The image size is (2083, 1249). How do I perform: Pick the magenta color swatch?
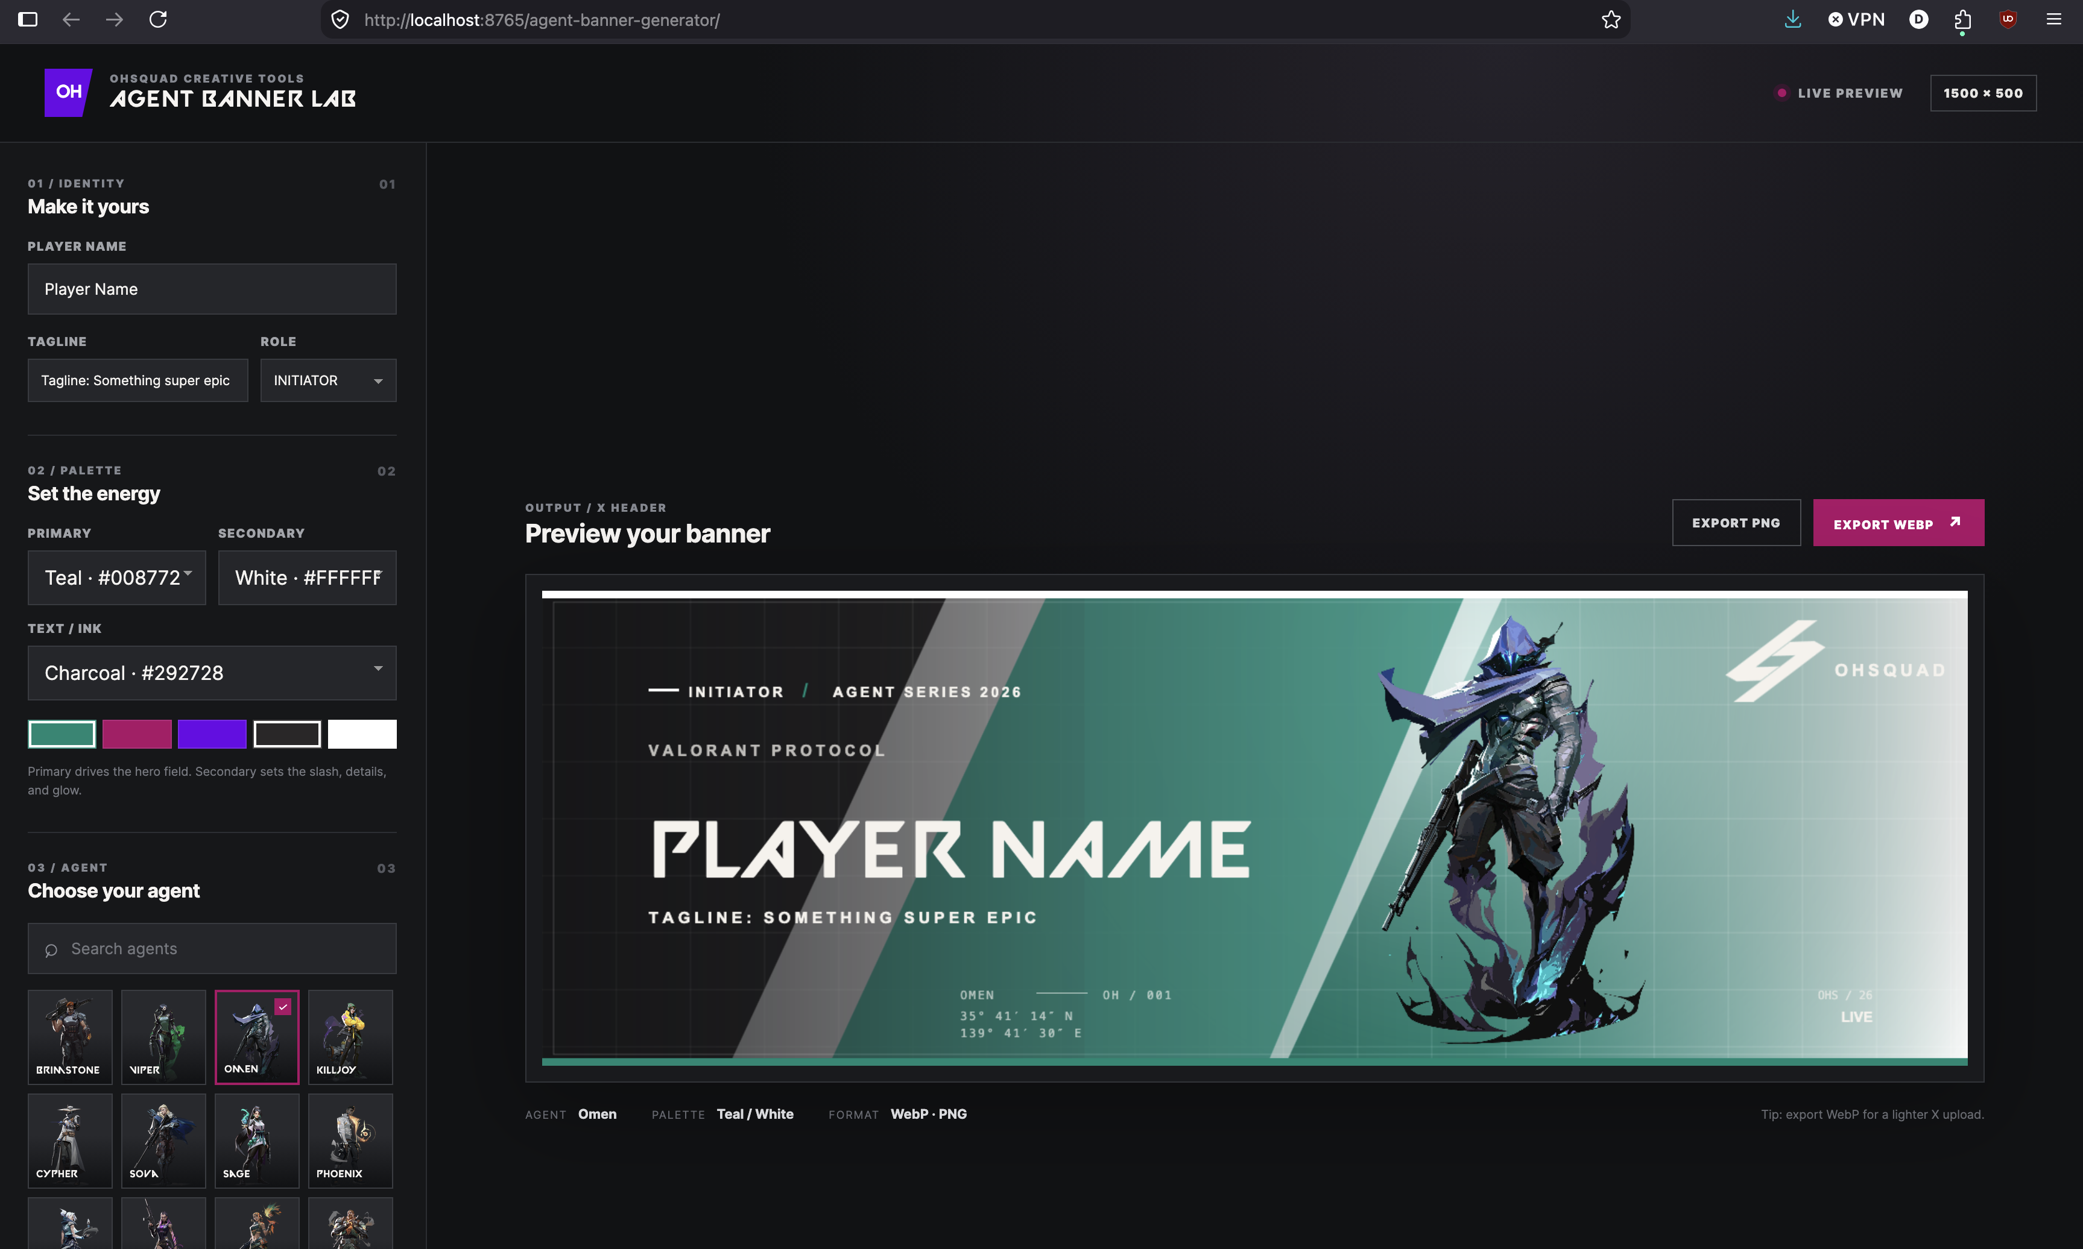(137, 734)
